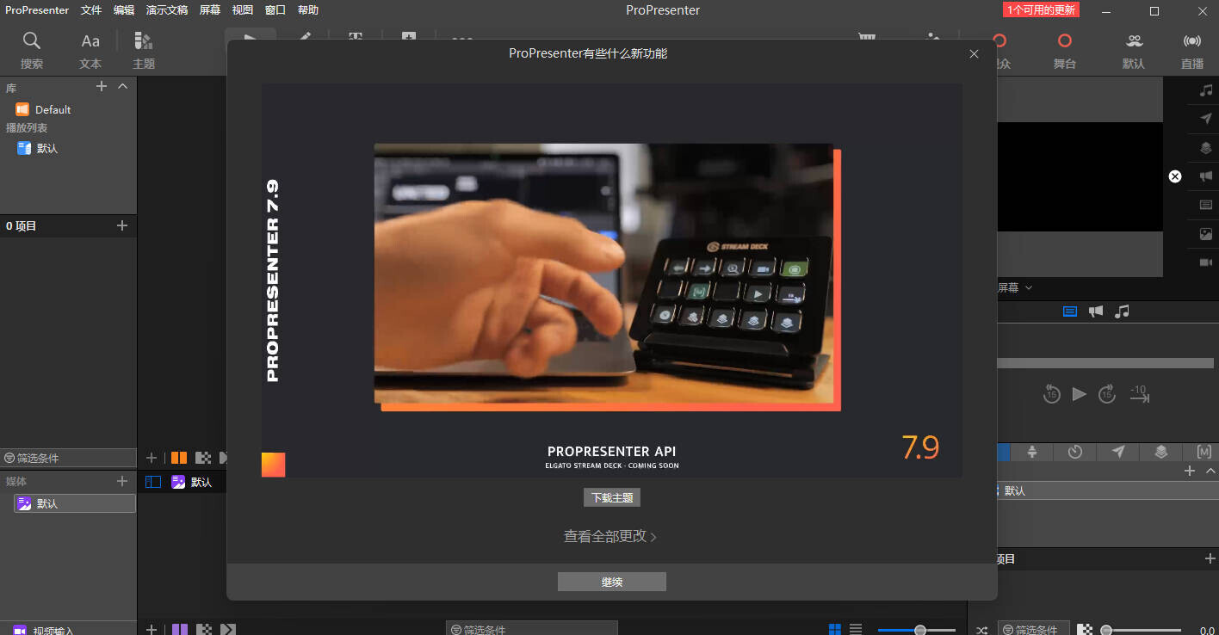The image size is (1219, 635).
Task: Add a new library with the plus beside 库
Action: [x=102, y=86]
